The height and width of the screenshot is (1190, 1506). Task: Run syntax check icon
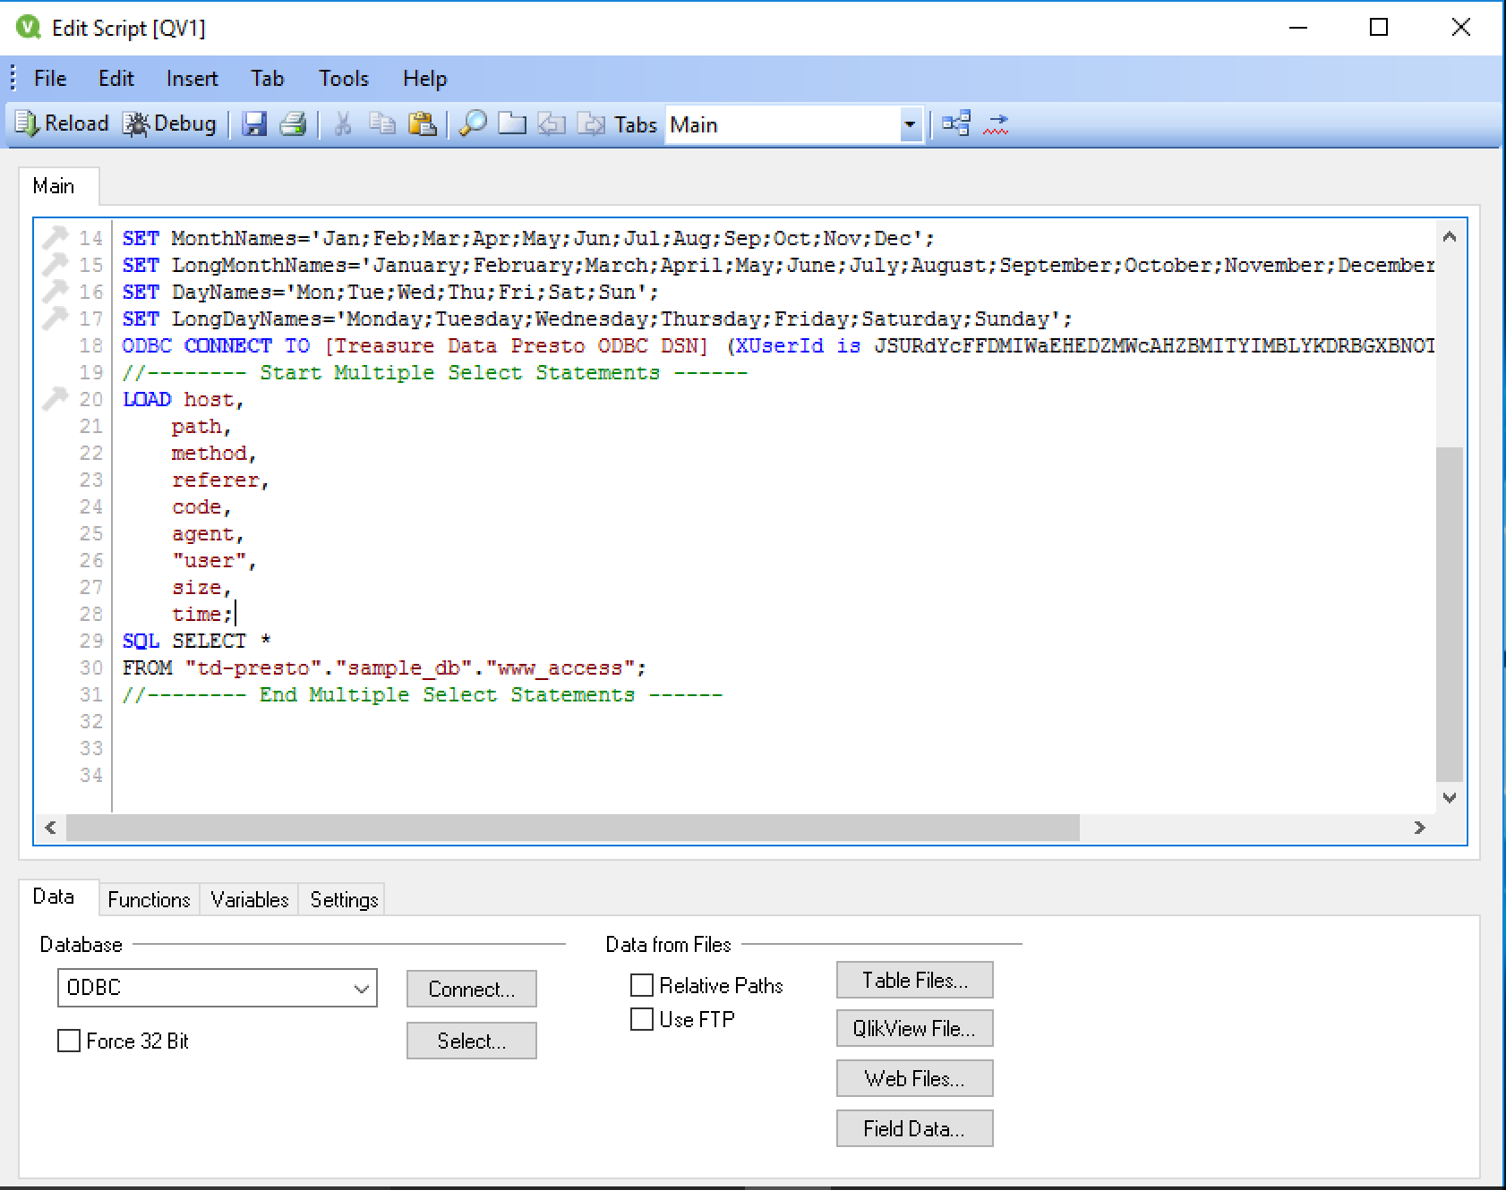click(x=996, y=123)
